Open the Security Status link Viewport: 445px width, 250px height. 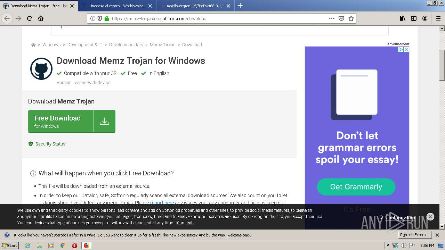click(50, 144)
